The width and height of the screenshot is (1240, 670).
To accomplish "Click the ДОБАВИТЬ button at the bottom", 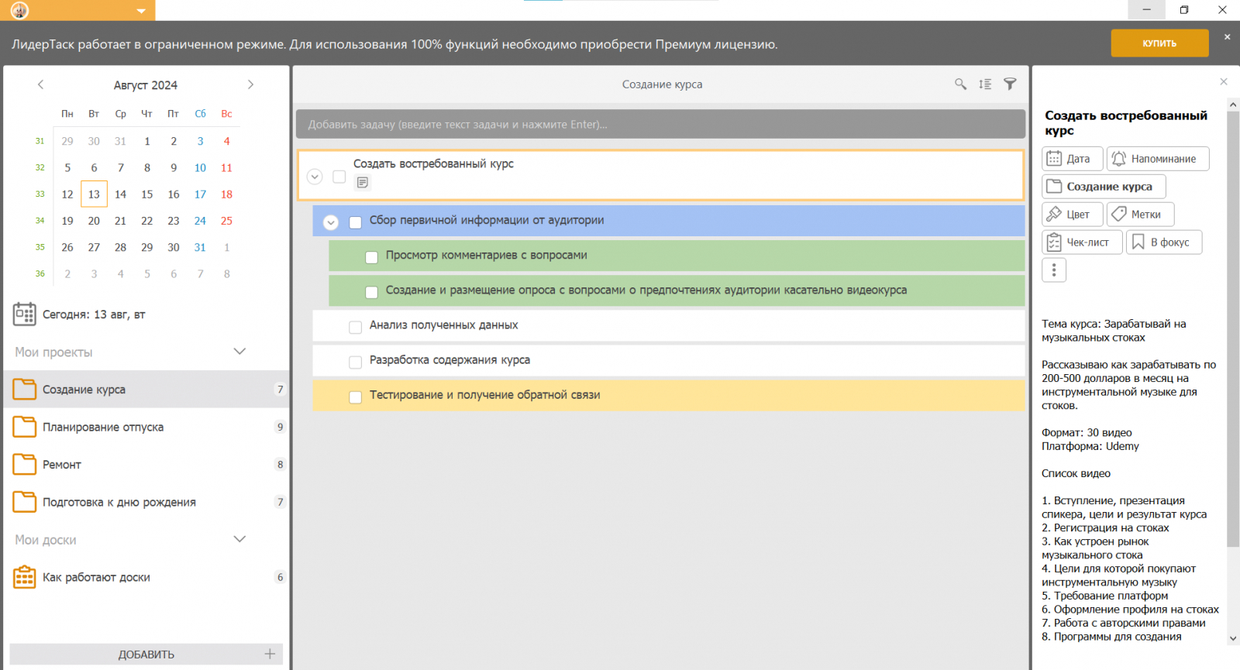I will tap(146, 655).
